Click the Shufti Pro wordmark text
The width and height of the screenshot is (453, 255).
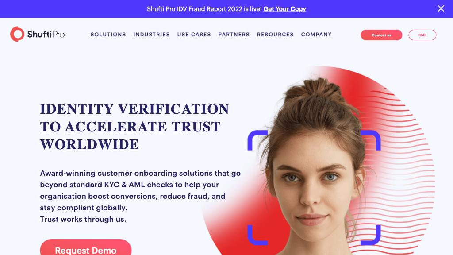(x=46, y=35)
